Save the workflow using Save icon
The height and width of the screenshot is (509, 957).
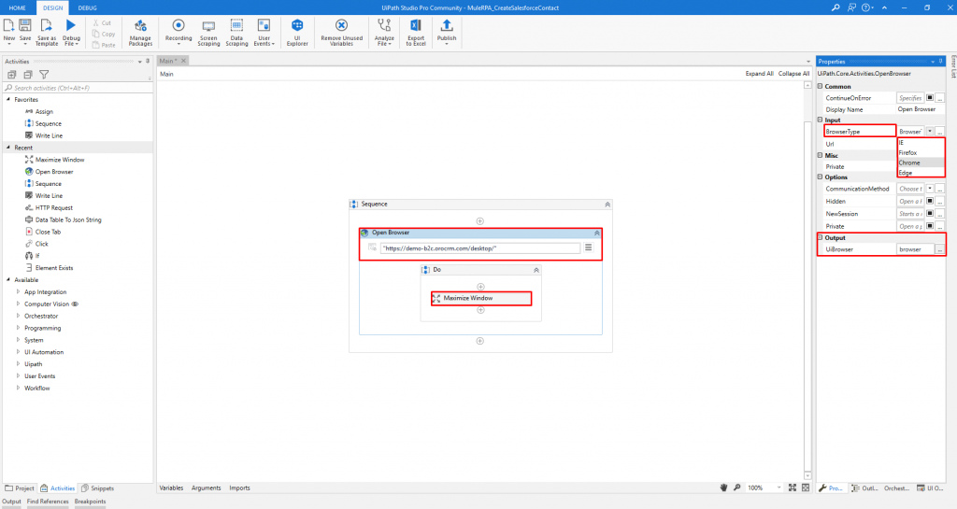point(25,25)
